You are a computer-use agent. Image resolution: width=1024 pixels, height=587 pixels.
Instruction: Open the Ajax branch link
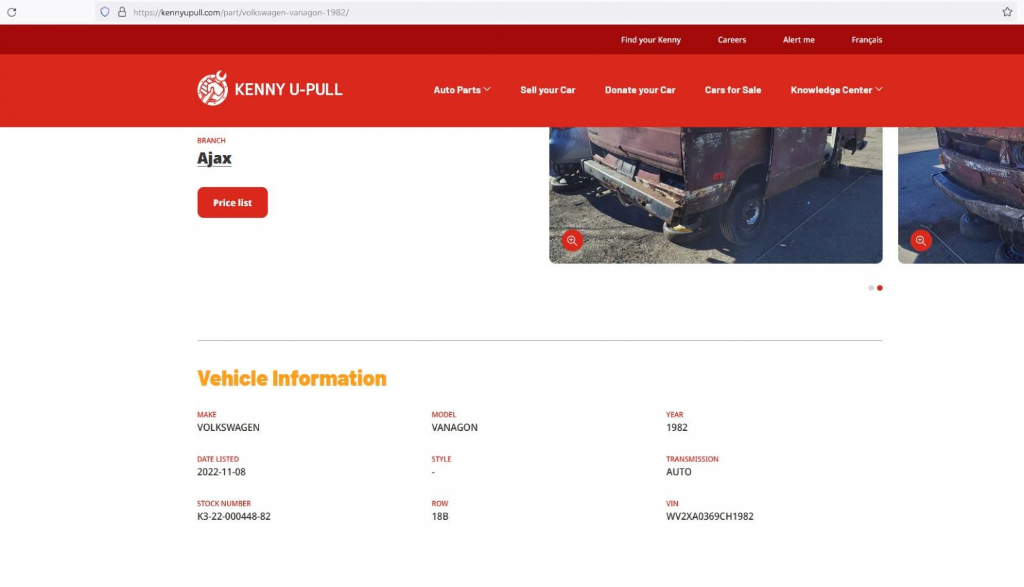pyautogui.click(x=214, y=158)
